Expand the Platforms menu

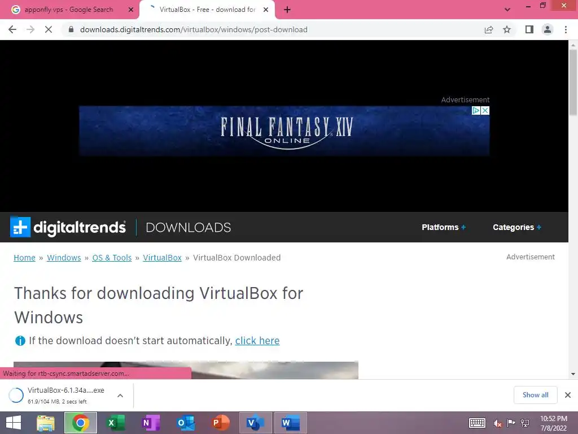pyautogui.click(x=444, y=227)
